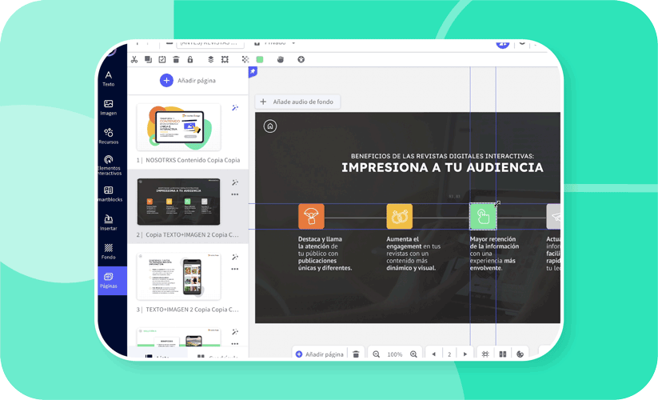Select page 2 Copia TEXTO+IMAGEN thumbnail
The height and width of the screenshot is (400, 658).
pyautogui.click(x=179, y=202)
